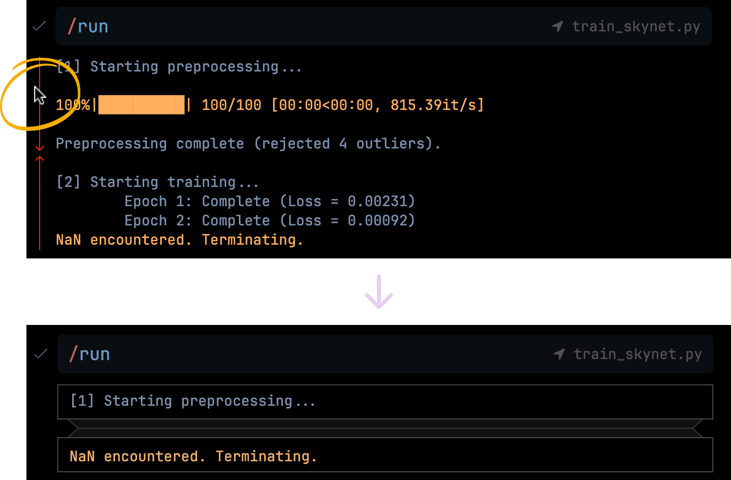Click the send icon in the lower /run header

(x=558, y=354)
